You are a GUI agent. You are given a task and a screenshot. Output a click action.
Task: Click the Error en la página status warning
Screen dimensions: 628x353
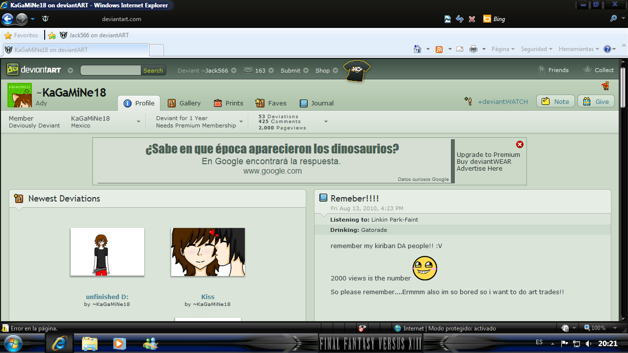(29, 328)
